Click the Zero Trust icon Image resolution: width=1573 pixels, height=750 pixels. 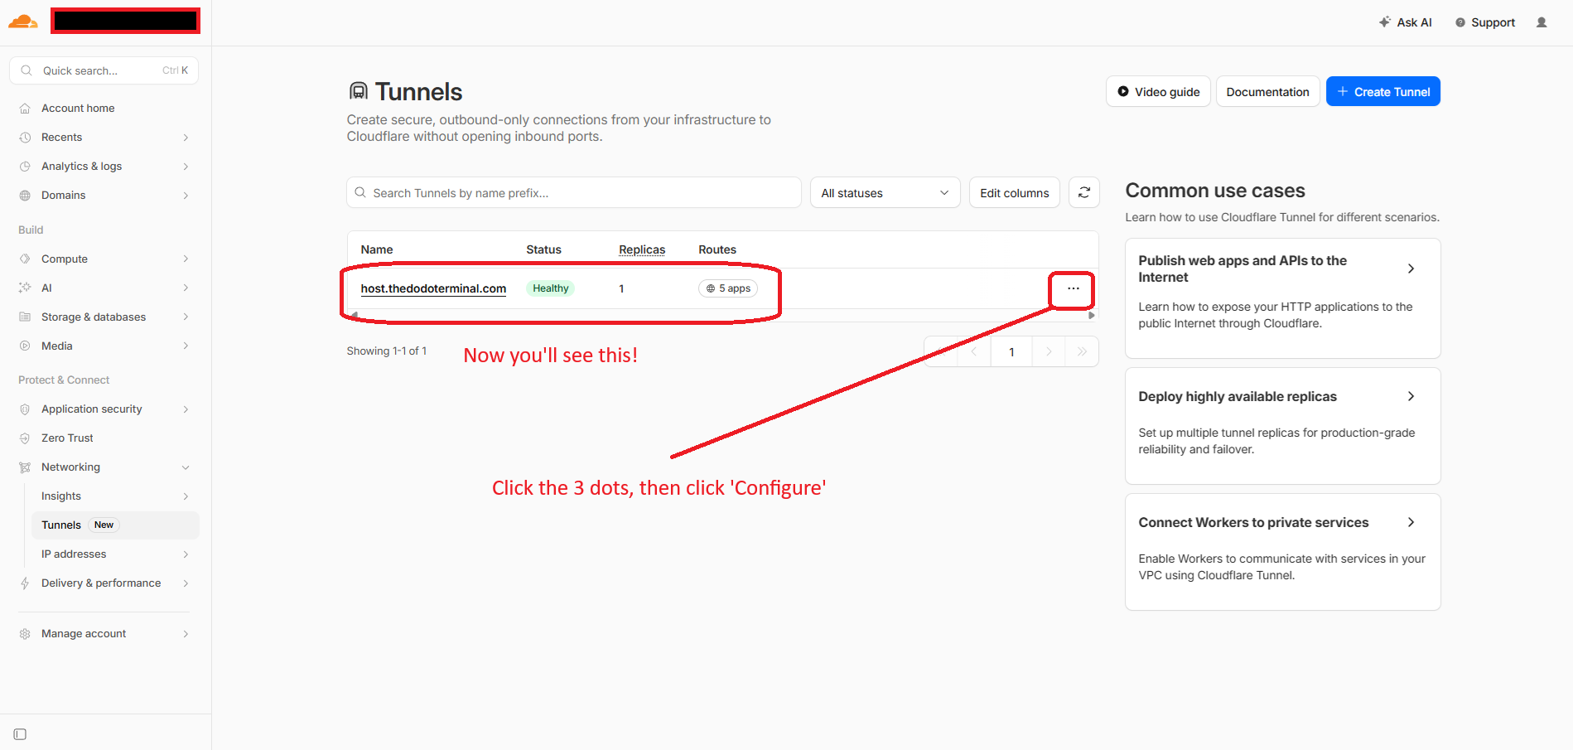point(25,438)
